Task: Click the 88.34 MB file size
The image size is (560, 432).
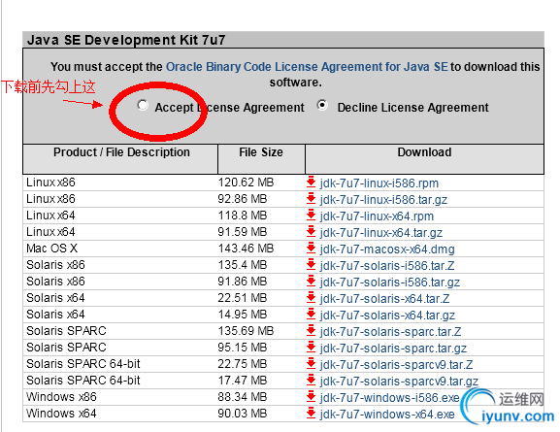Action: point(243,397)
